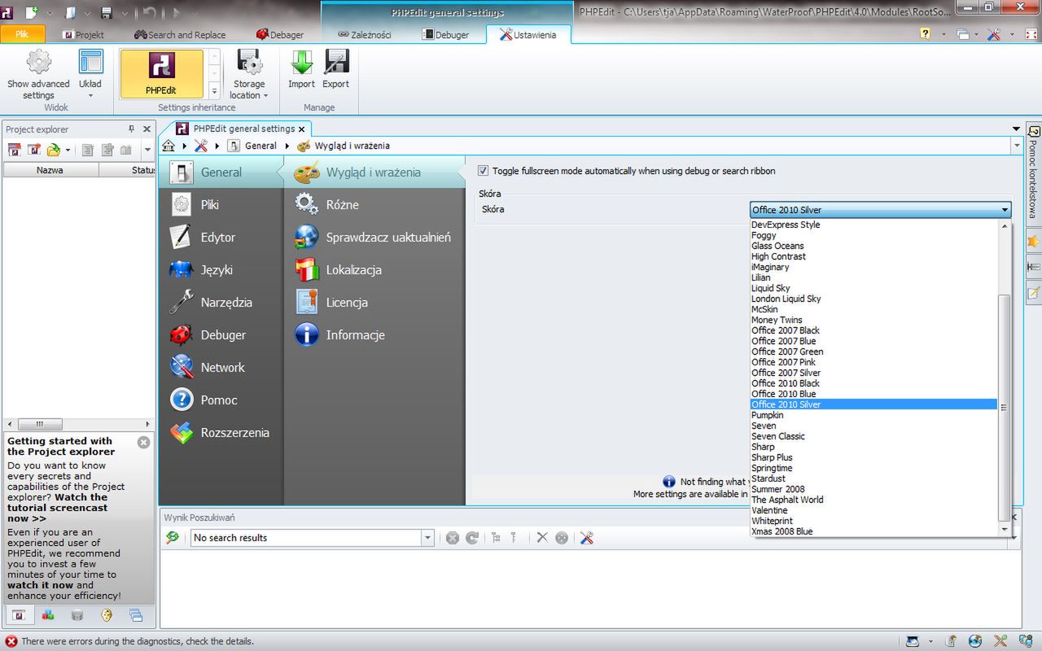
Task: Click the Import settings button
Action: [x=301, y=70]
